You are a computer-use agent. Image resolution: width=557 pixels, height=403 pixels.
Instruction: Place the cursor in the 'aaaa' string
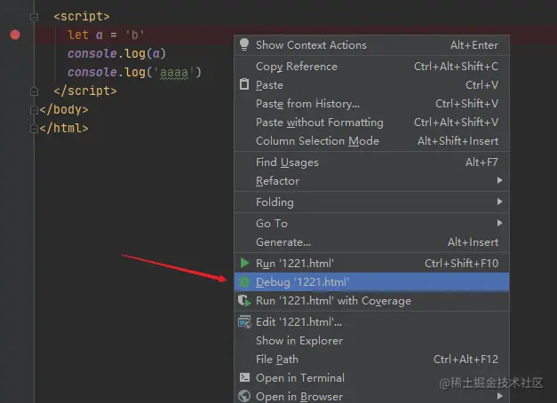(x=174, y=73)
